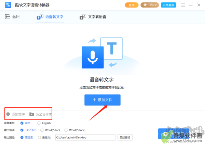Minimize the window
This screenshot has height=144, width=205.
(x=191, y=5)
